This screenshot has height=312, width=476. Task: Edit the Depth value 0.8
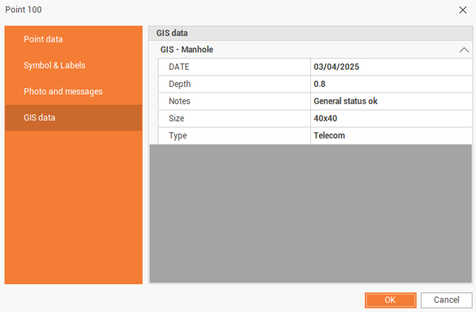coord(390,84)
